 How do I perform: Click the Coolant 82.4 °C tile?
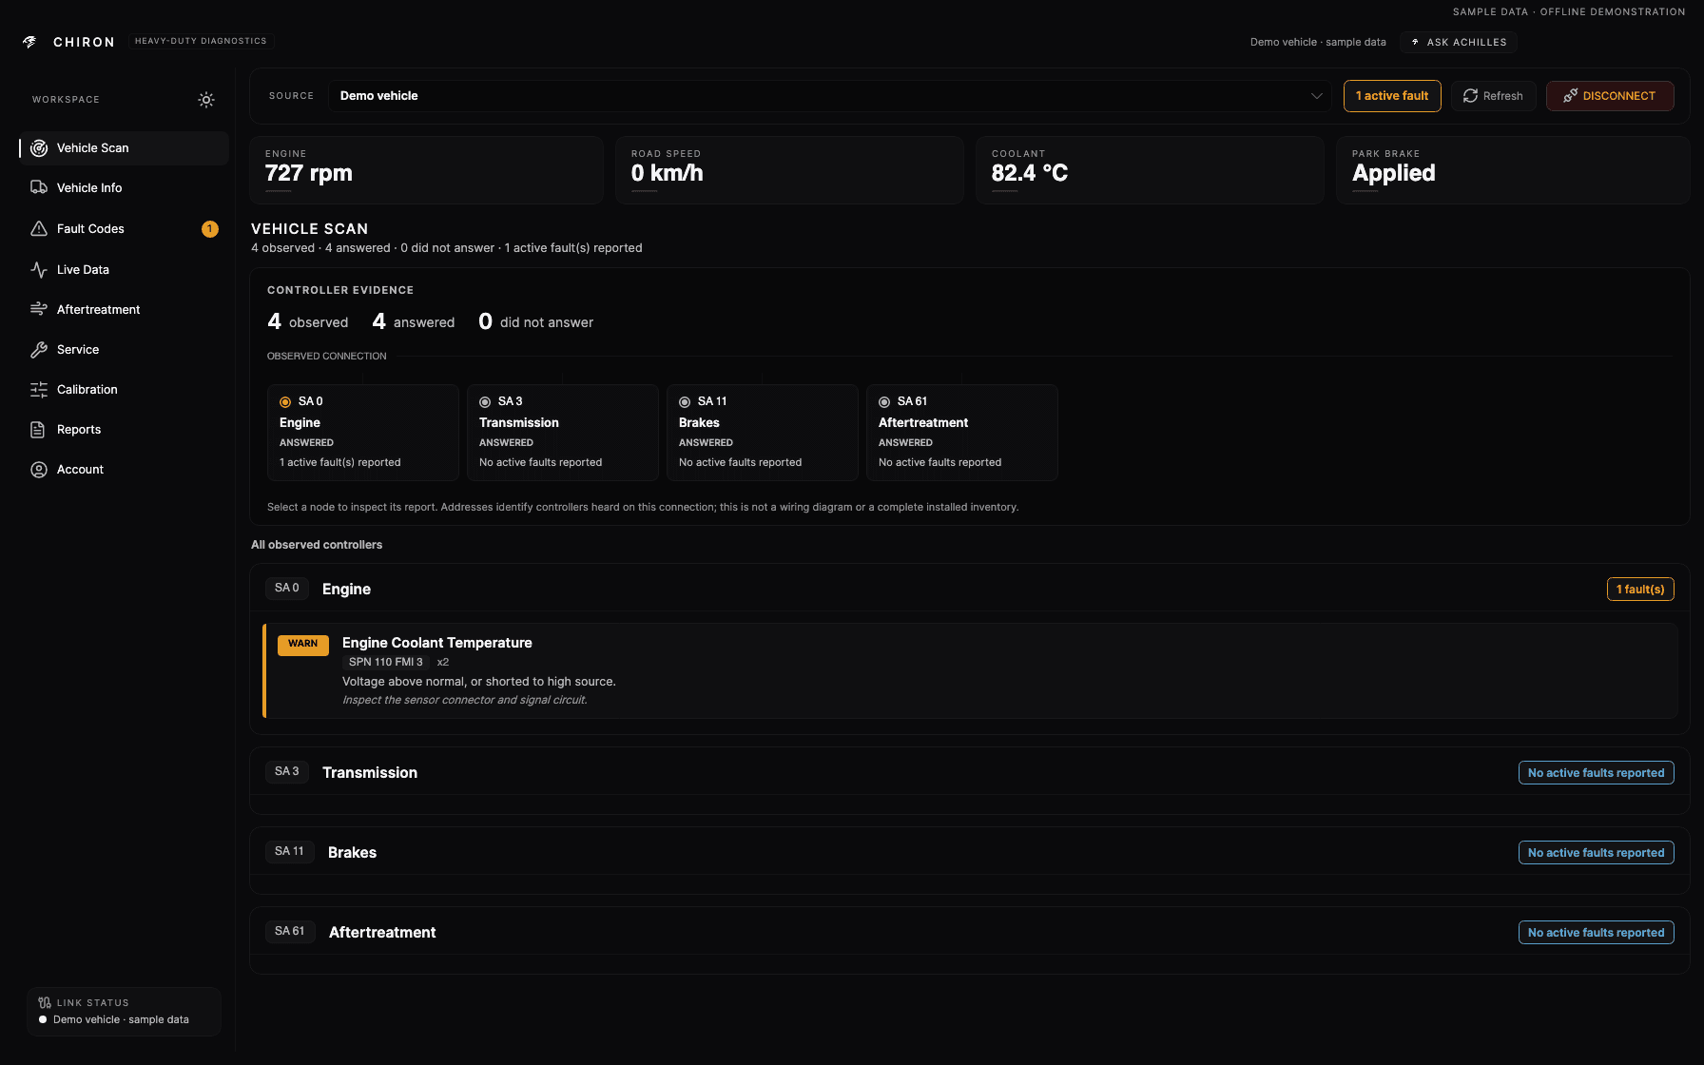point(1150,170)
